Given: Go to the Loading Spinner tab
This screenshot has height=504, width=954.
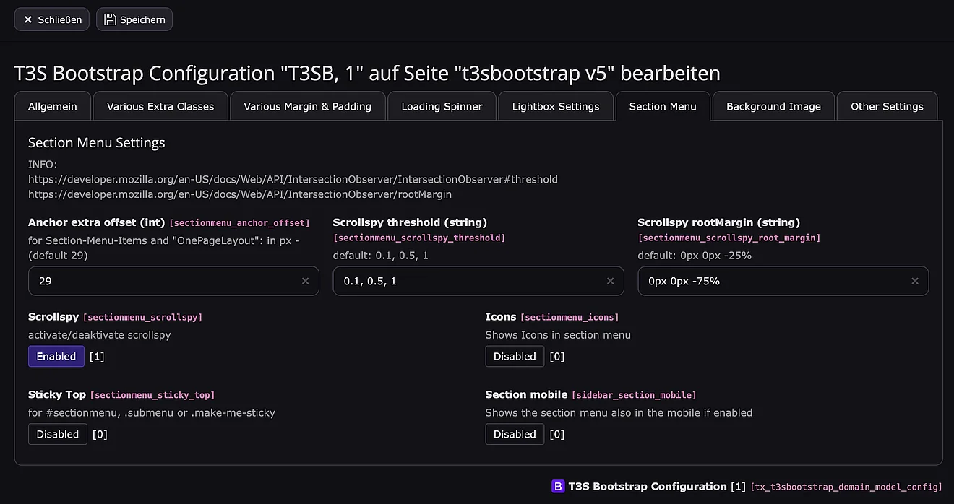Looking at the screenshot, I should tap(442, 106).
